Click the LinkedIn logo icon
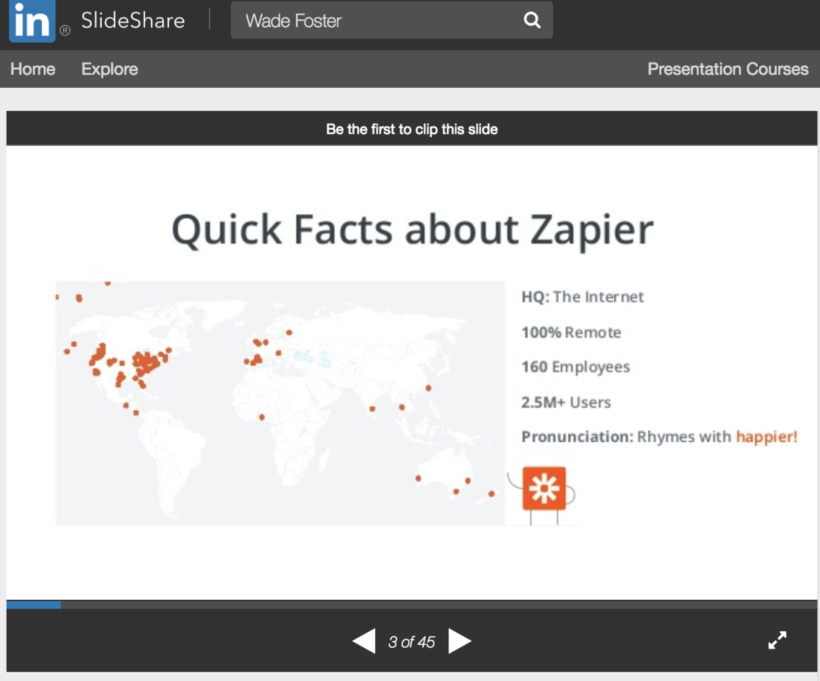820x681 pixels. point(31,21)
